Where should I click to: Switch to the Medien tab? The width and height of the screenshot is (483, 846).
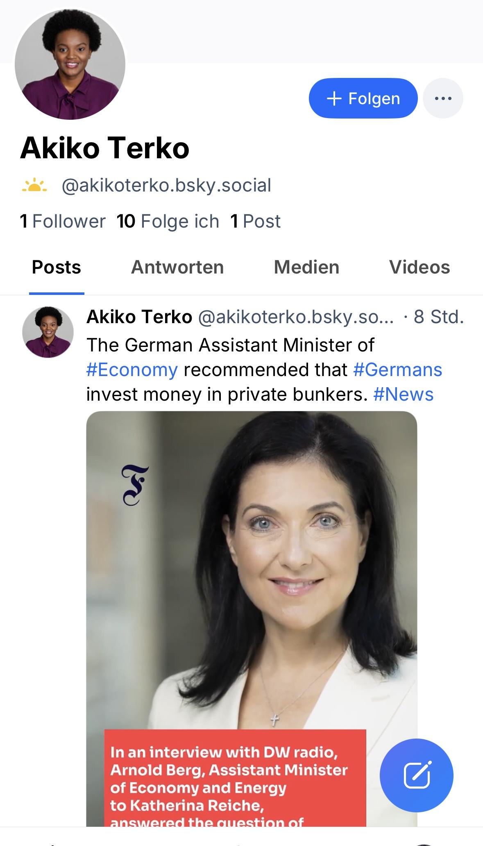pos(306,267)
